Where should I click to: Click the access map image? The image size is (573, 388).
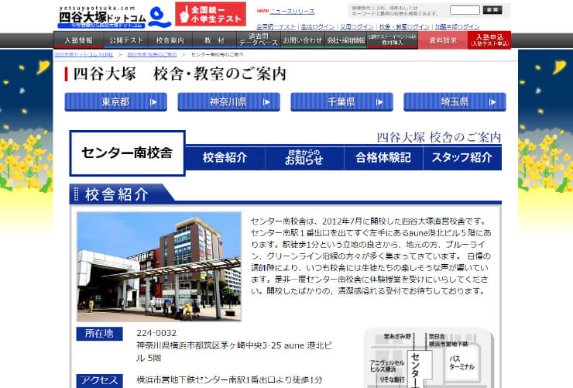[x=429, y=358]
